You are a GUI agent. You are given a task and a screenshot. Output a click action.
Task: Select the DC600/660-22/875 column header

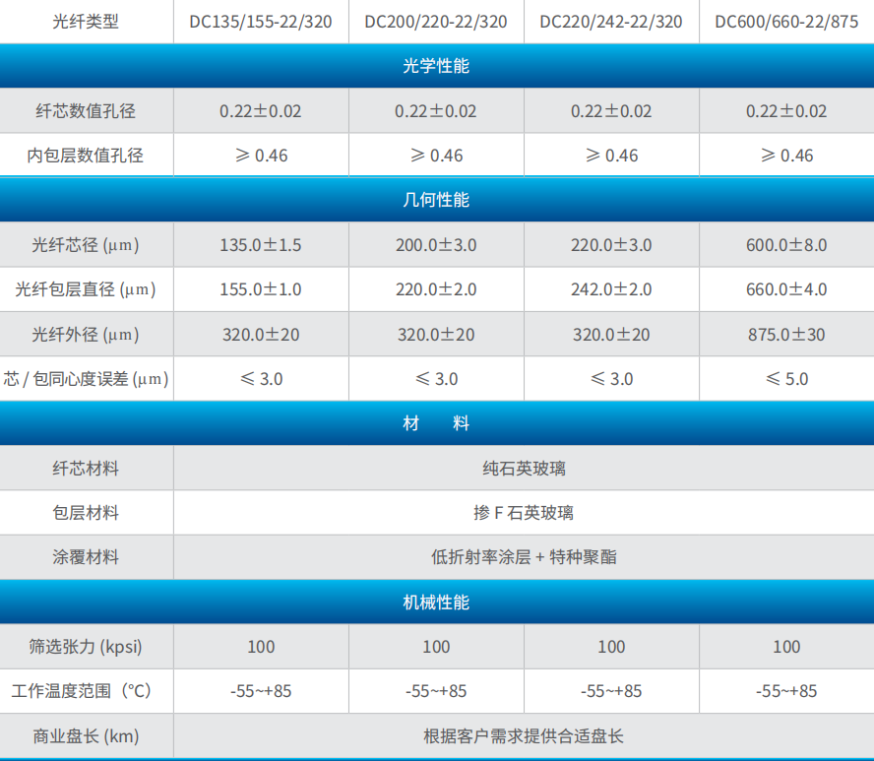point(786,21)
